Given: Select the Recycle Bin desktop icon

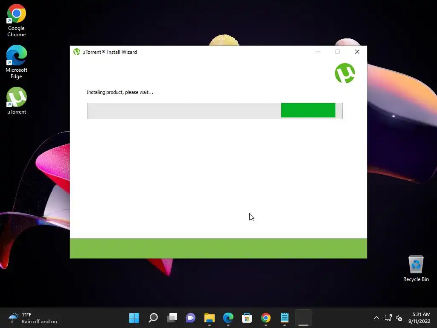Looking at the screenshot, I should click(416, 269).
